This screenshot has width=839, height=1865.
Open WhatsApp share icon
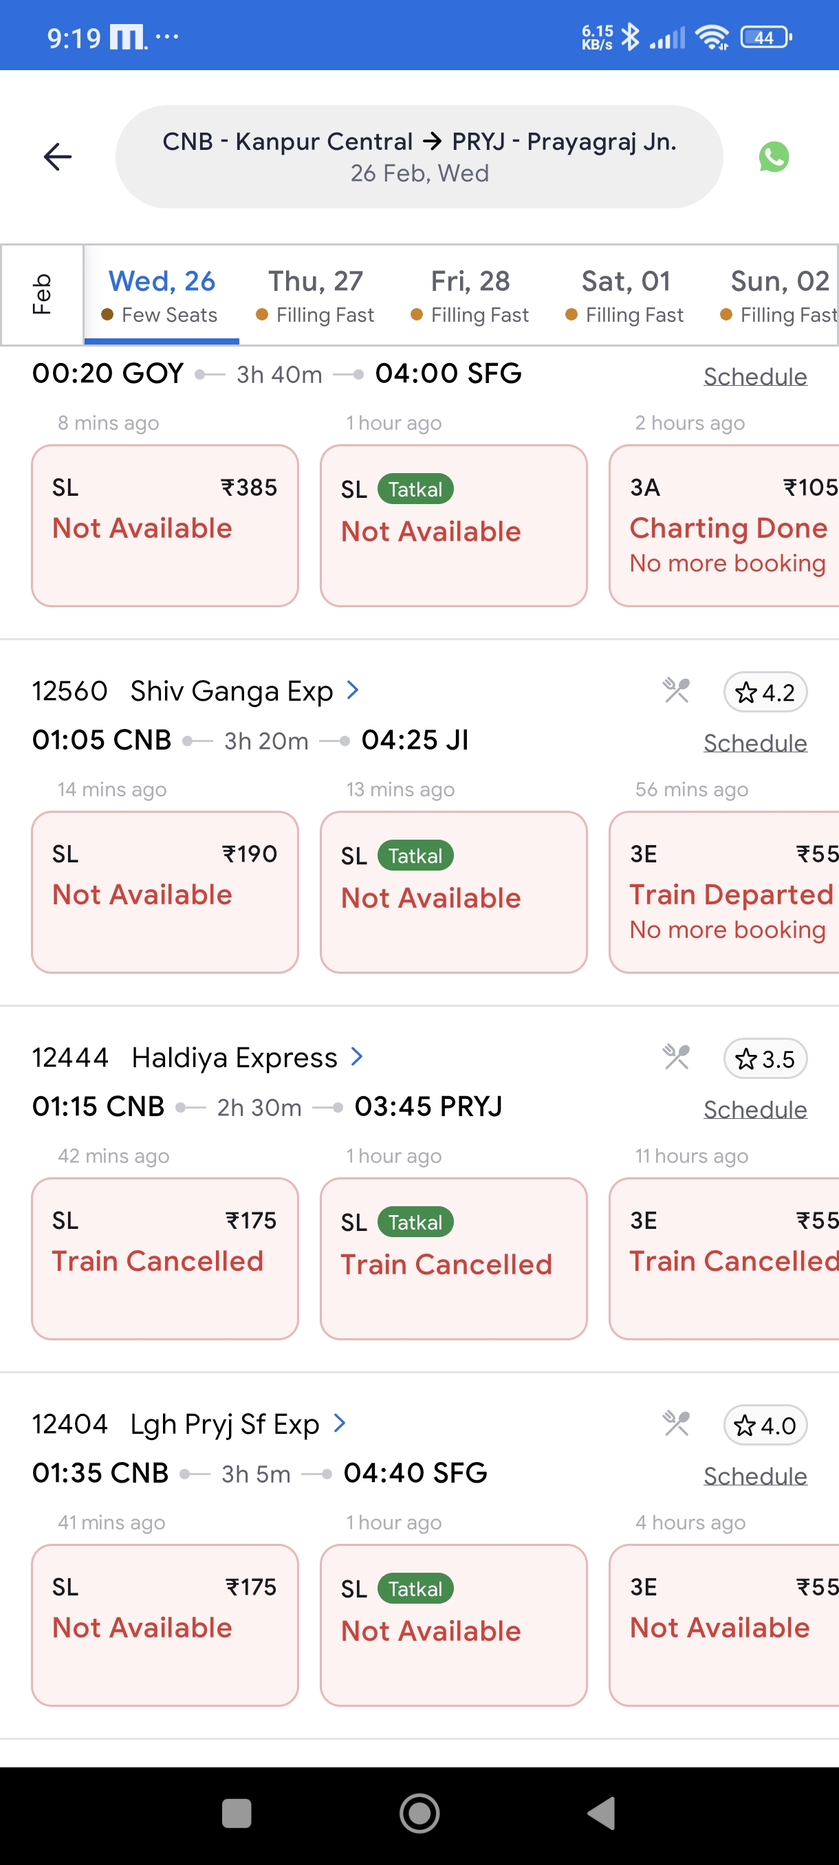tap(773, 156)
